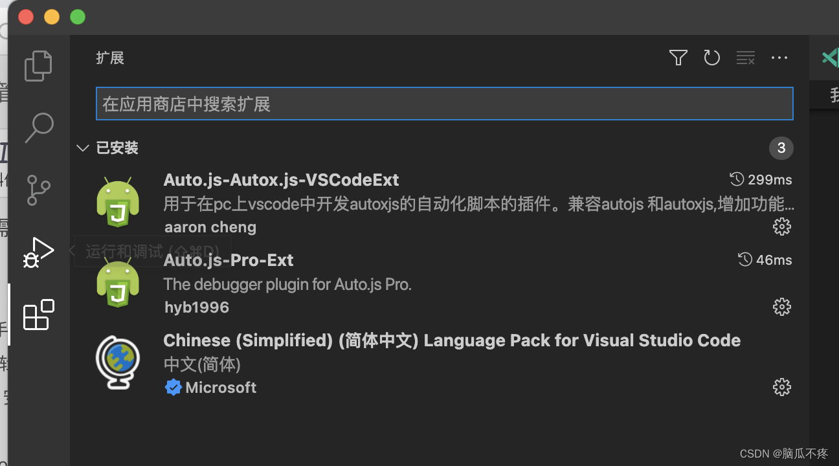The width and height of the screenshot is (839, 466).
Task: Click publisher name aaron cheng
Action: [x=210, y=227]
